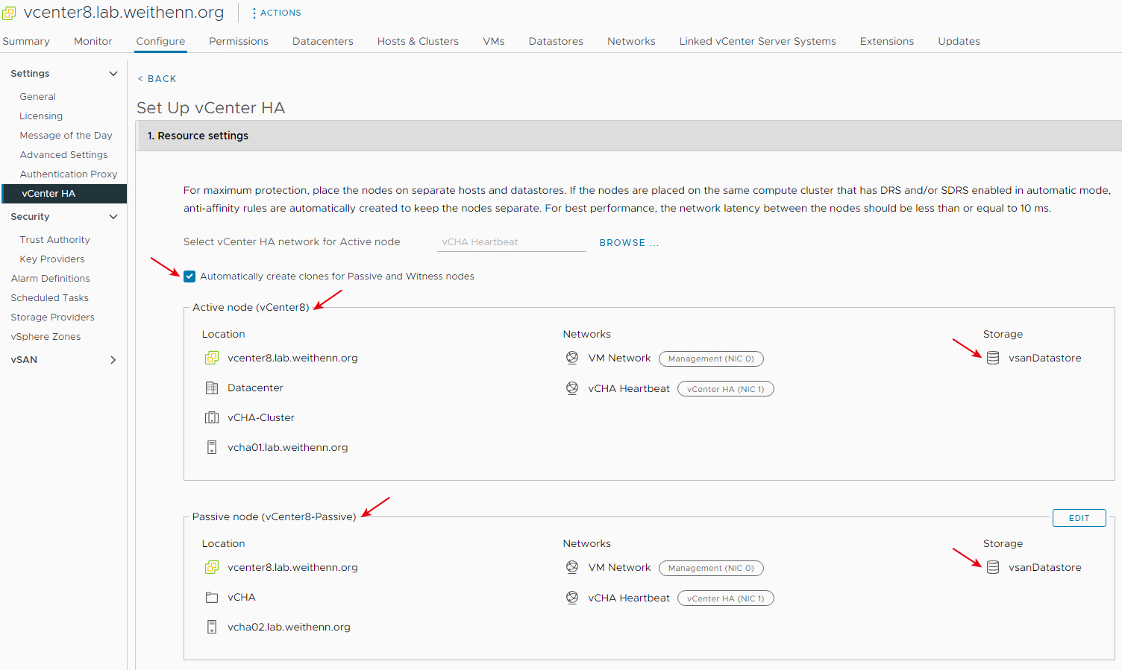Image resolution: width=1122 pixels, height=670 pixels.
Task: Open the Datastores tab
Action: pyautogui.click(x=556, y=41)
